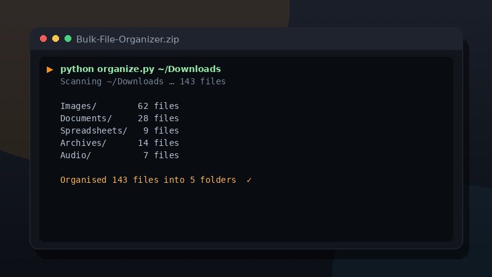
Task: Click the Archives/ folder name
Action: point(84,143)
